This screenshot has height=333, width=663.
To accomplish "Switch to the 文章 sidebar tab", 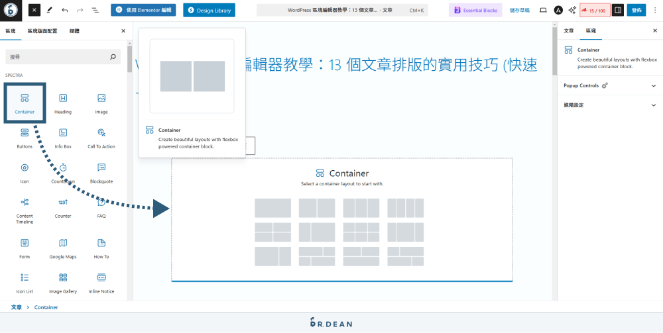I will pos(569,31).
